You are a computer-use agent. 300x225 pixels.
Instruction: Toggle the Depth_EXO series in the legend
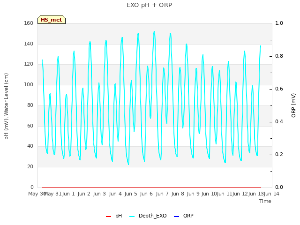(148, 216)
